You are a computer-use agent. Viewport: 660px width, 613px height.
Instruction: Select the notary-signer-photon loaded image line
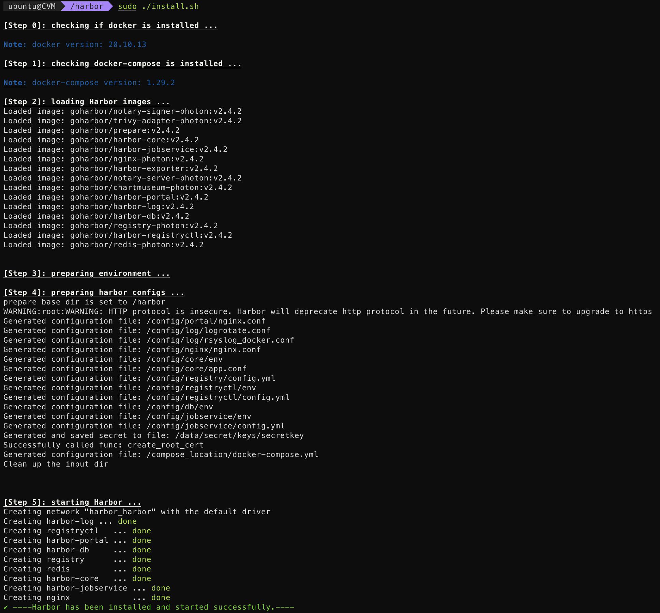pos(123,111)
